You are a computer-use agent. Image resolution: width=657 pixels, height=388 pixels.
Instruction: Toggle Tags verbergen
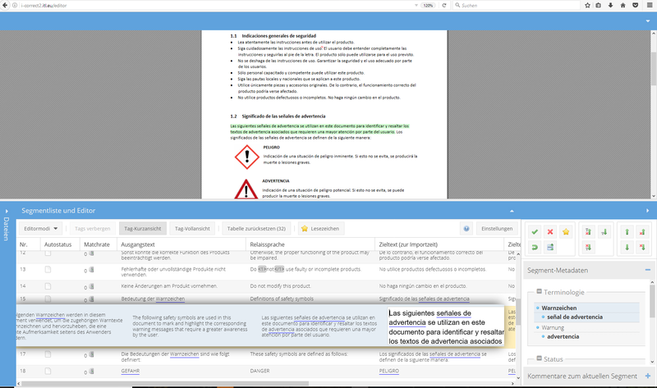click(x=92, y=229)
